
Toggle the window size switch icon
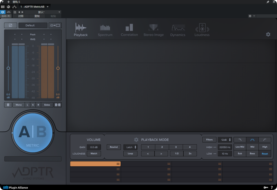[x=55, y=25]
